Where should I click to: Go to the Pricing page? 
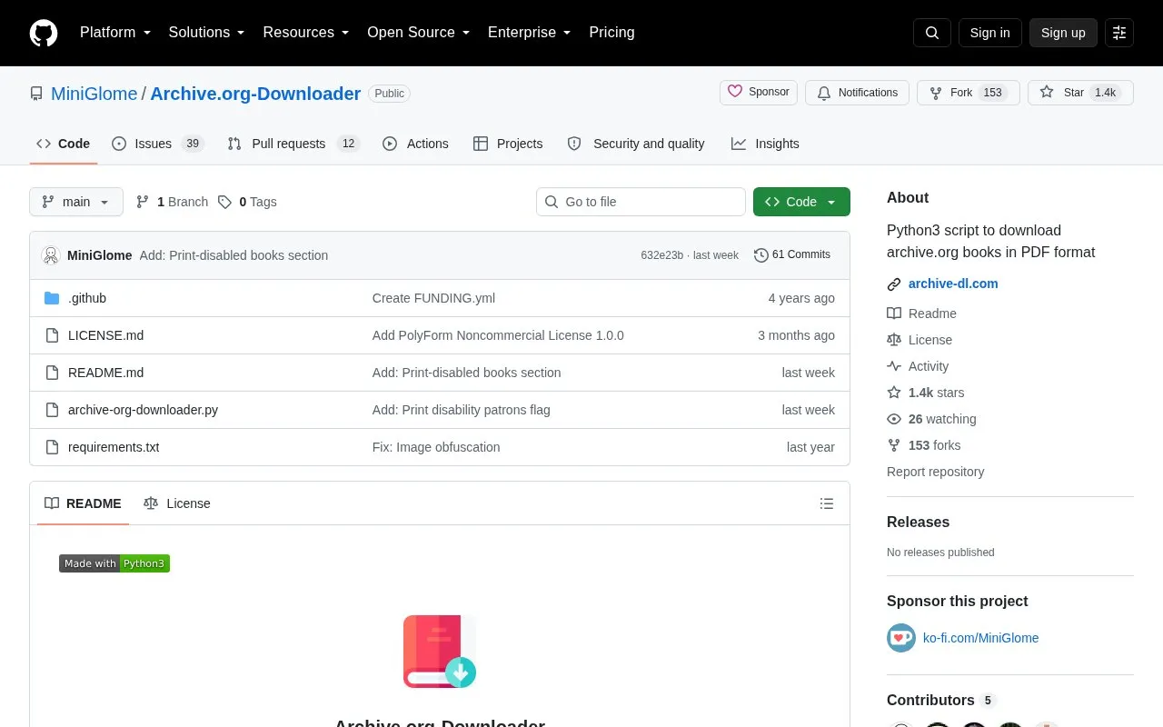(611, 33)
